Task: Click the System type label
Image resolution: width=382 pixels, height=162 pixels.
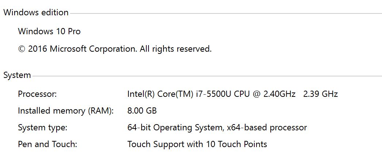Action: (43, 128)
